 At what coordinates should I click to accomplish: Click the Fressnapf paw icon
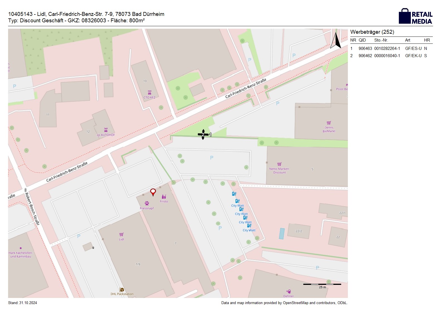pyautogui.click(x=147, y=203)
